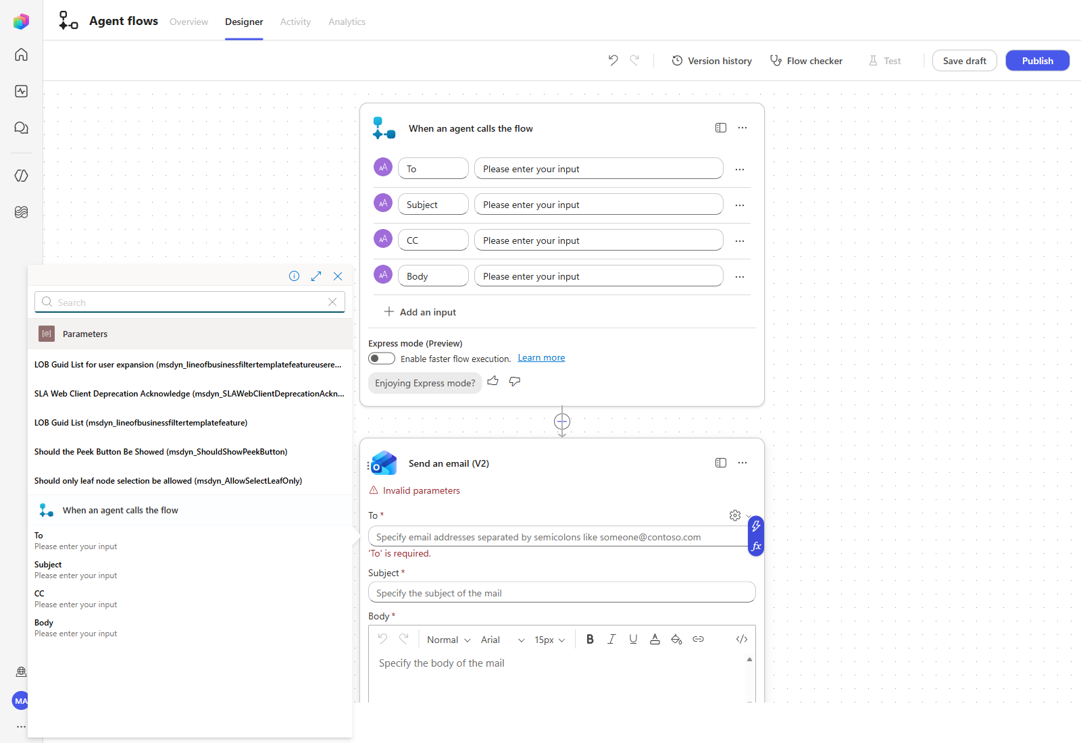Open options menu for the CC input row
The width and height of the screenshot is (1081, 743).
pos(740,241)
